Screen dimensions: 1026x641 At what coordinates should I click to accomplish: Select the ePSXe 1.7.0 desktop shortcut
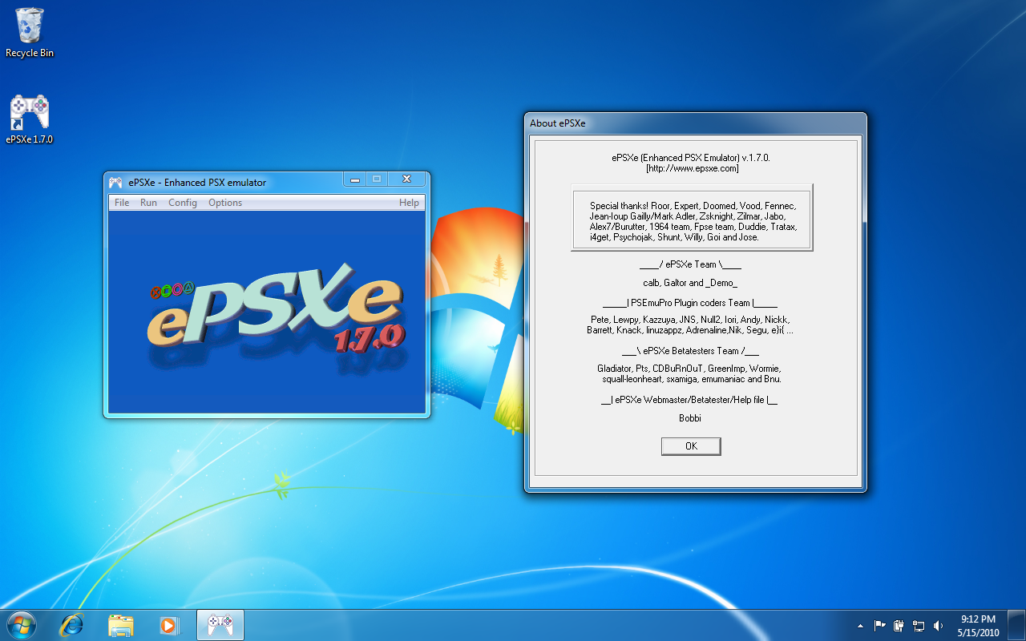30,119
